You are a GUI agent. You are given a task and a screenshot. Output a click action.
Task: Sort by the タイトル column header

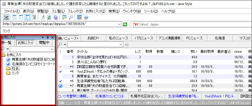click(103, 52)
